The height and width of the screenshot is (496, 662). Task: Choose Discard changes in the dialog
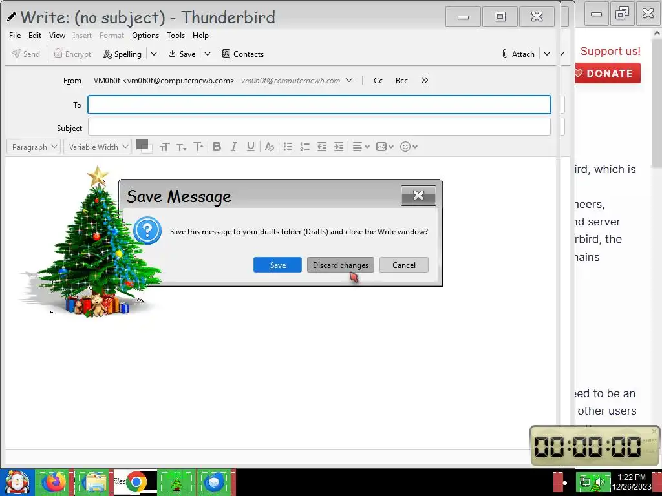[340, 265]
